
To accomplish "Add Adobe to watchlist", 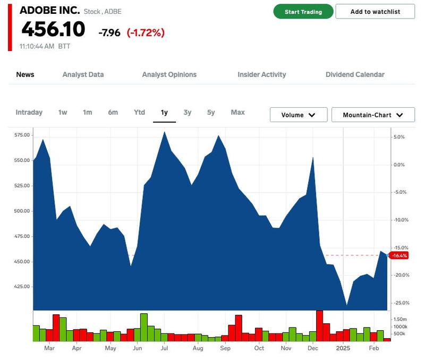I will click(375, 12).
